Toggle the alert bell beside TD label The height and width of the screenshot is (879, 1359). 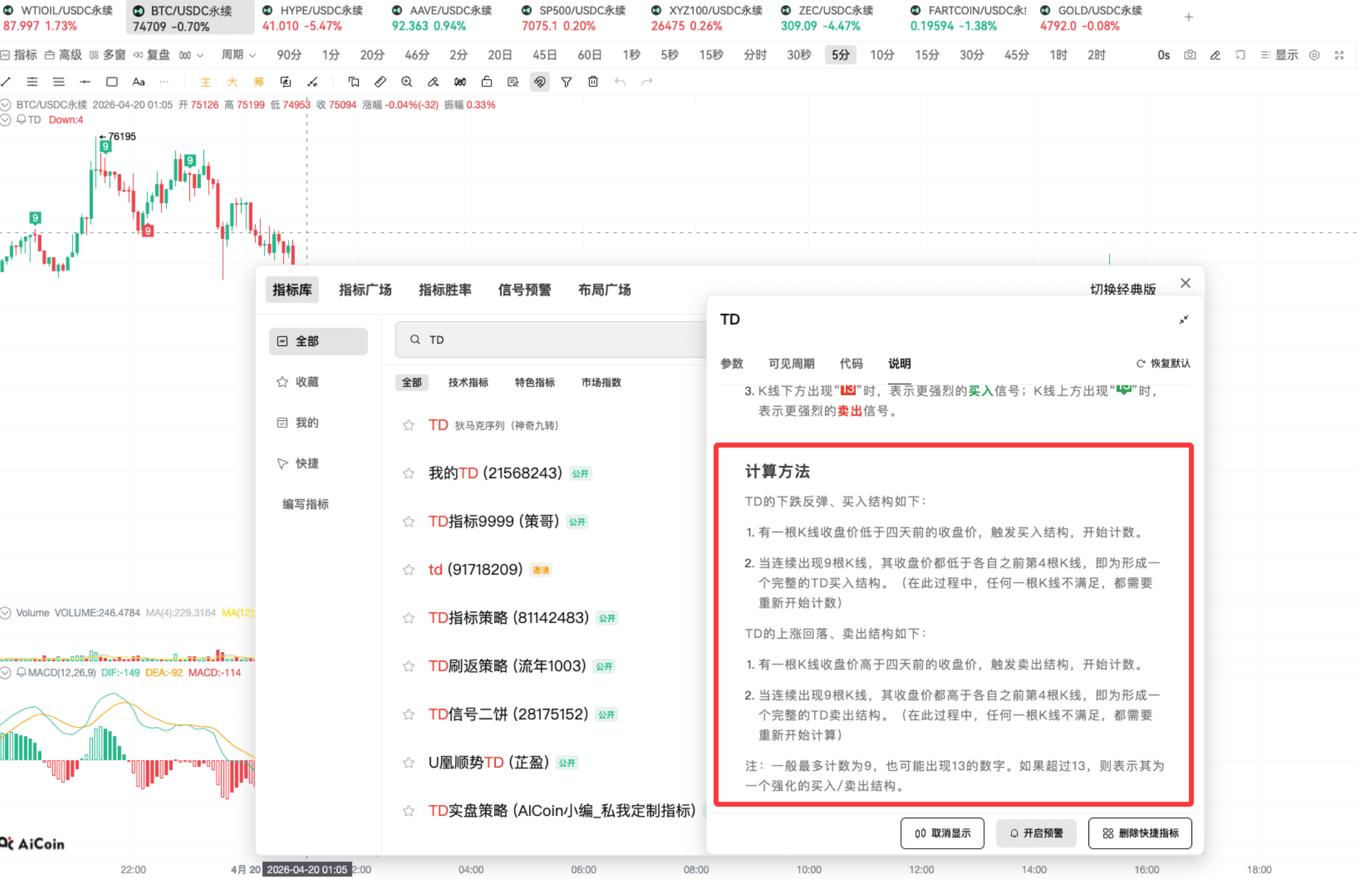pos(21,120)
